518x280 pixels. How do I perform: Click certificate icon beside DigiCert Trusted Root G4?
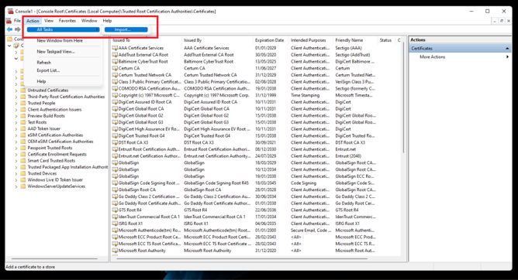(x=115, y=135)
